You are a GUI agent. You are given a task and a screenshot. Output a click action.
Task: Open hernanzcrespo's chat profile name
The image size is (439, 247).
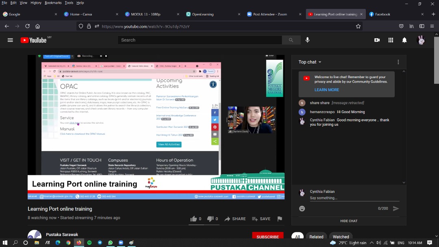coord(322,112)
